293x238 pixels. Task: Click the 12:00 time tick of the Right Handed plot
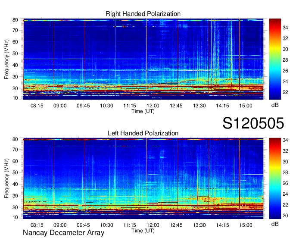[x=153, y=106]
